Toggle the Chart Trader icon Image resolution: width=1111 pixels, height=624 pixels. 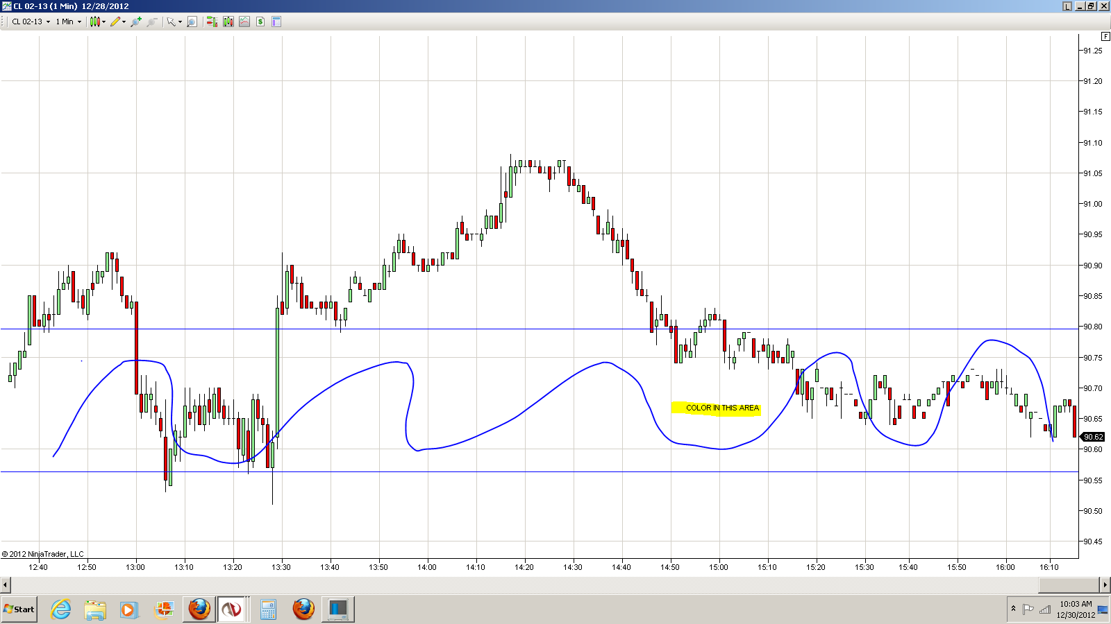212,21
